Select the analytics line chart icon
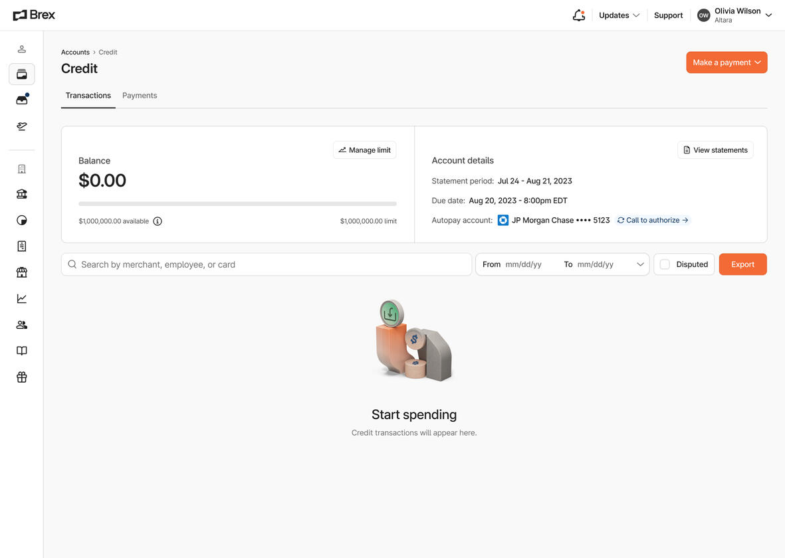This screenshot has width=785, height=558. click(21, 298)
